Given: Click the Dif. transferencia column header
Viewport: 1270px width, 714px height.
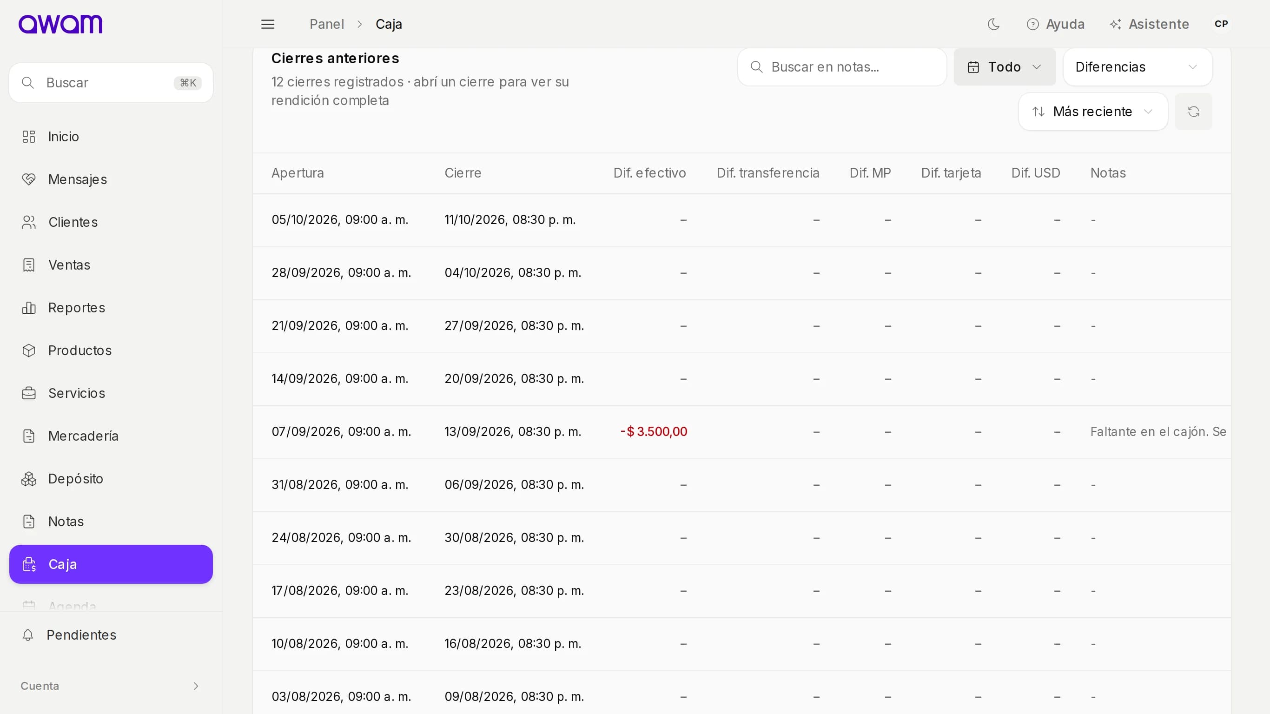Looking at the screenshot, I should pos(767,173).
